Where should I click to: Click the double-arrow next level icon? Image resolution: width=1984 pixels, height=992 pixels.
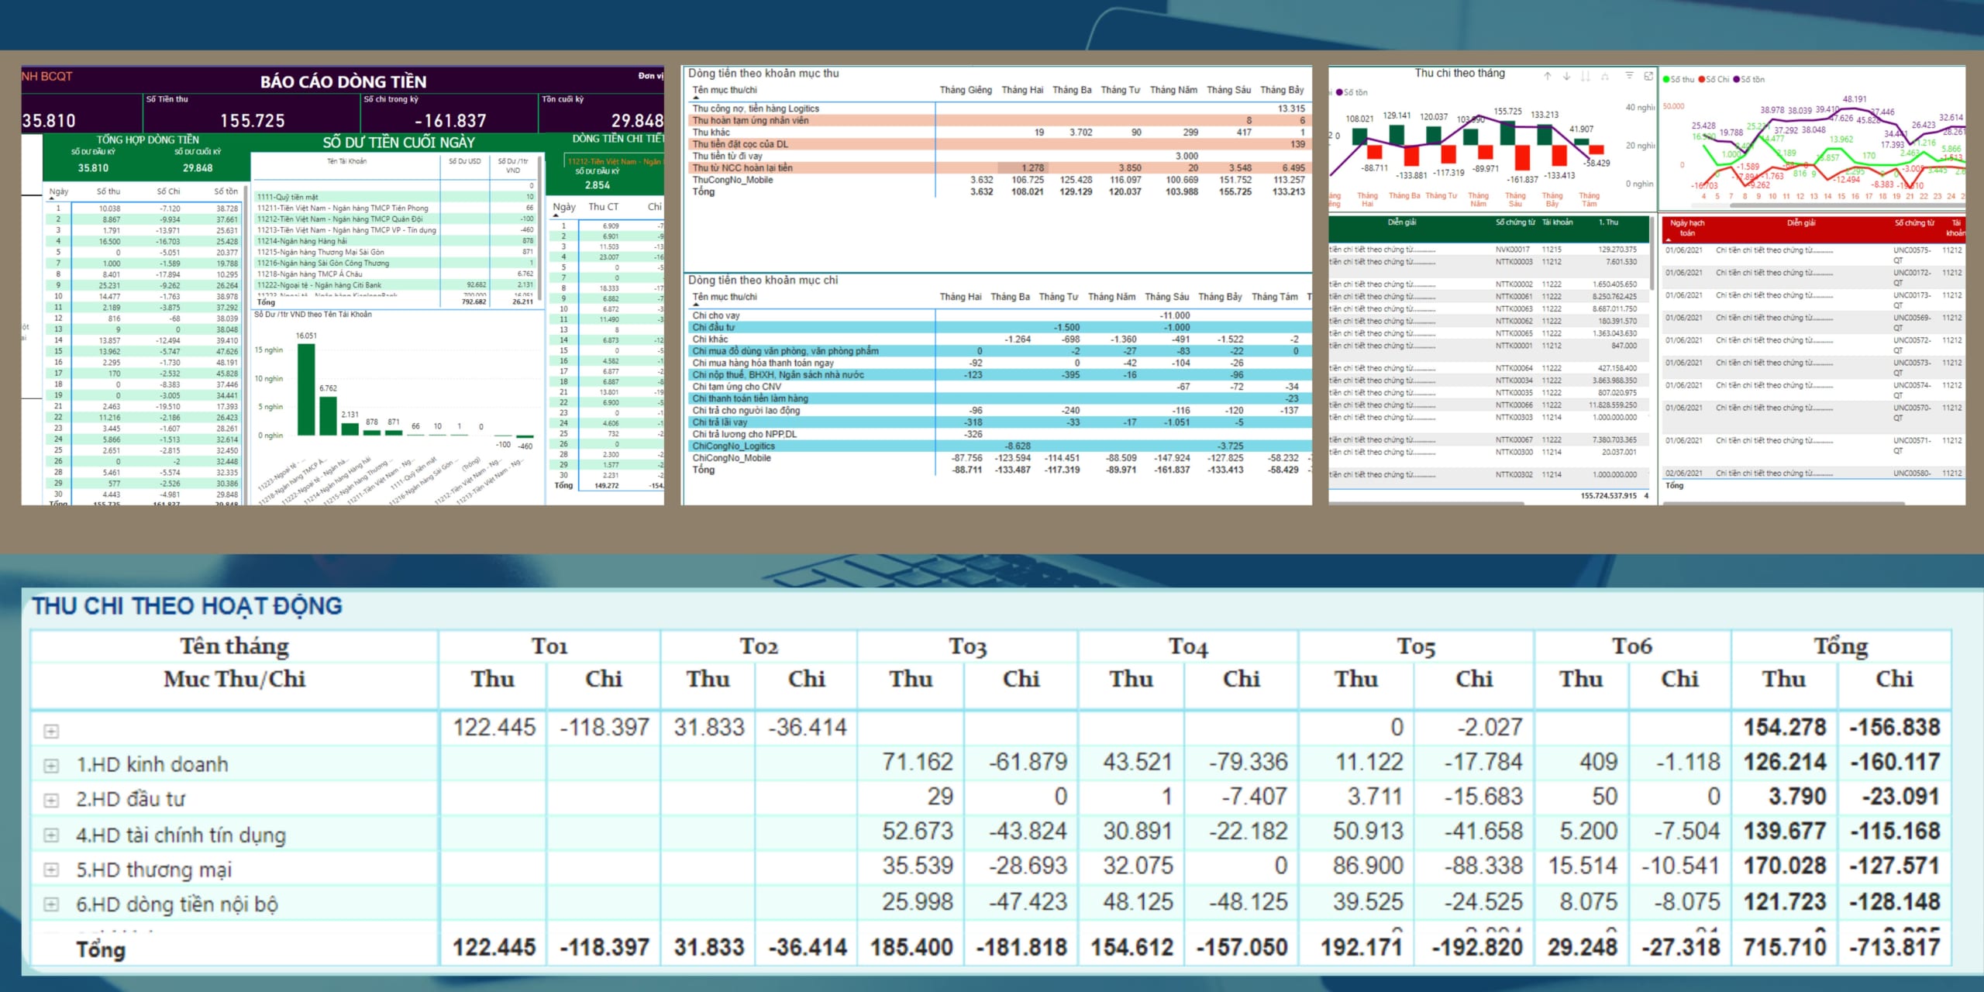(1586, 76)
